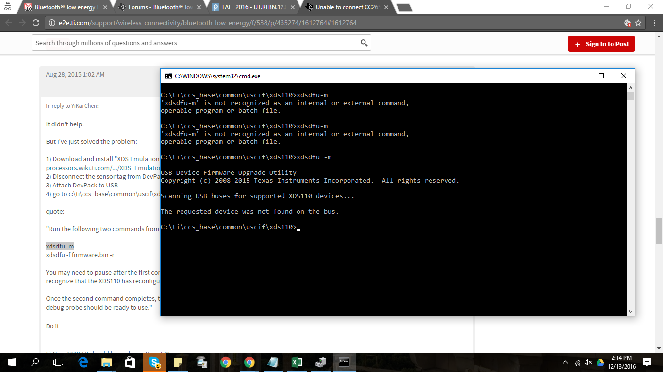Click the cmd prompt line with blinking cursor
The width and height of the screenshot is (663, 372).
coord(231,227)
